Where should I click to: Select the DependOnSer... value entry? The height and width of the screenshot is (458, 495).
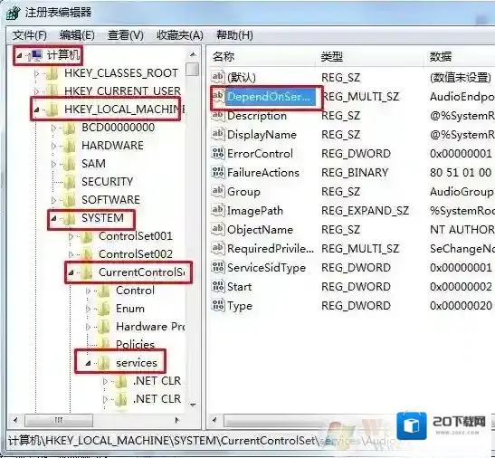coord(271,97)
